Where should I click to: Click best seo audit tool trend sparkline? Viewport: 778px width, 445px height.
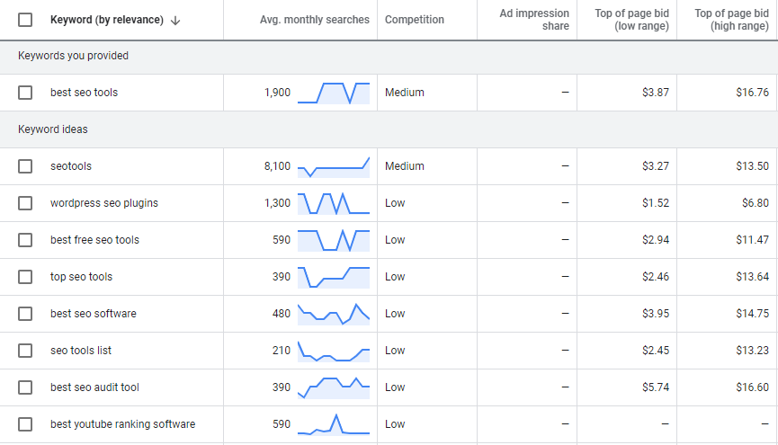(x=334, y=387)
